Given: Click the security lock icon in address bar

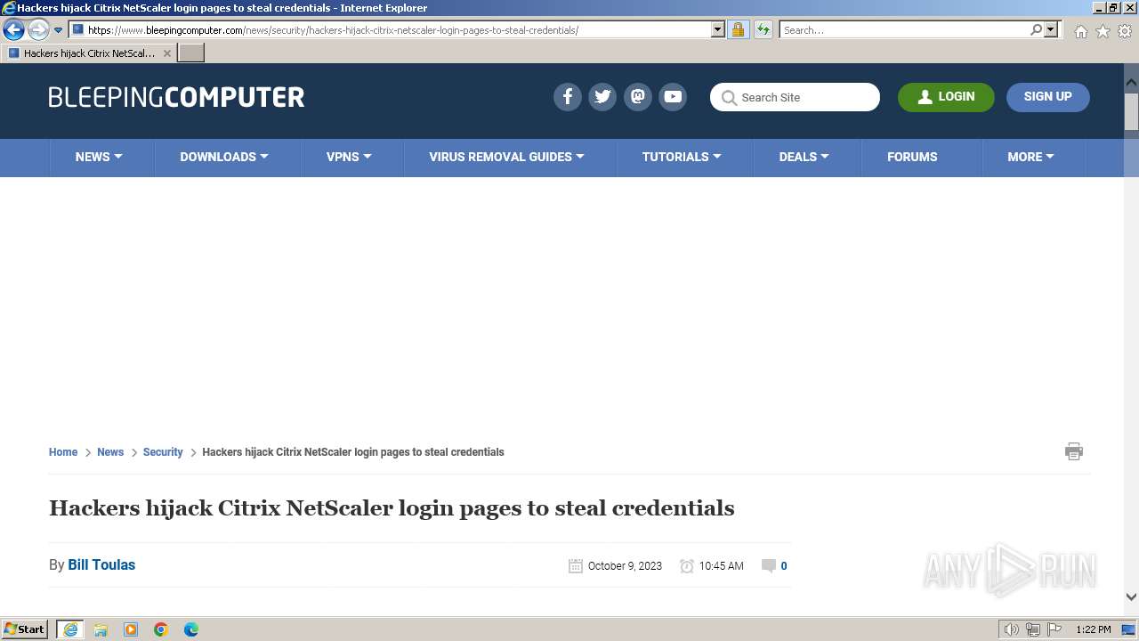Looking at the screenshot, I should [738, 29].
